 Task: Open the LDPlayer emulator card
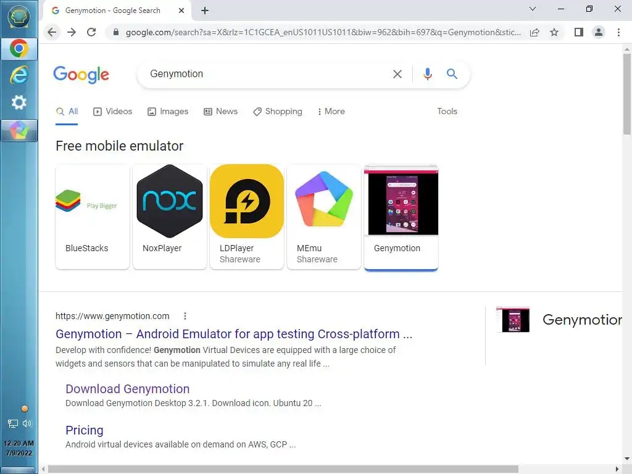[247, 217]
